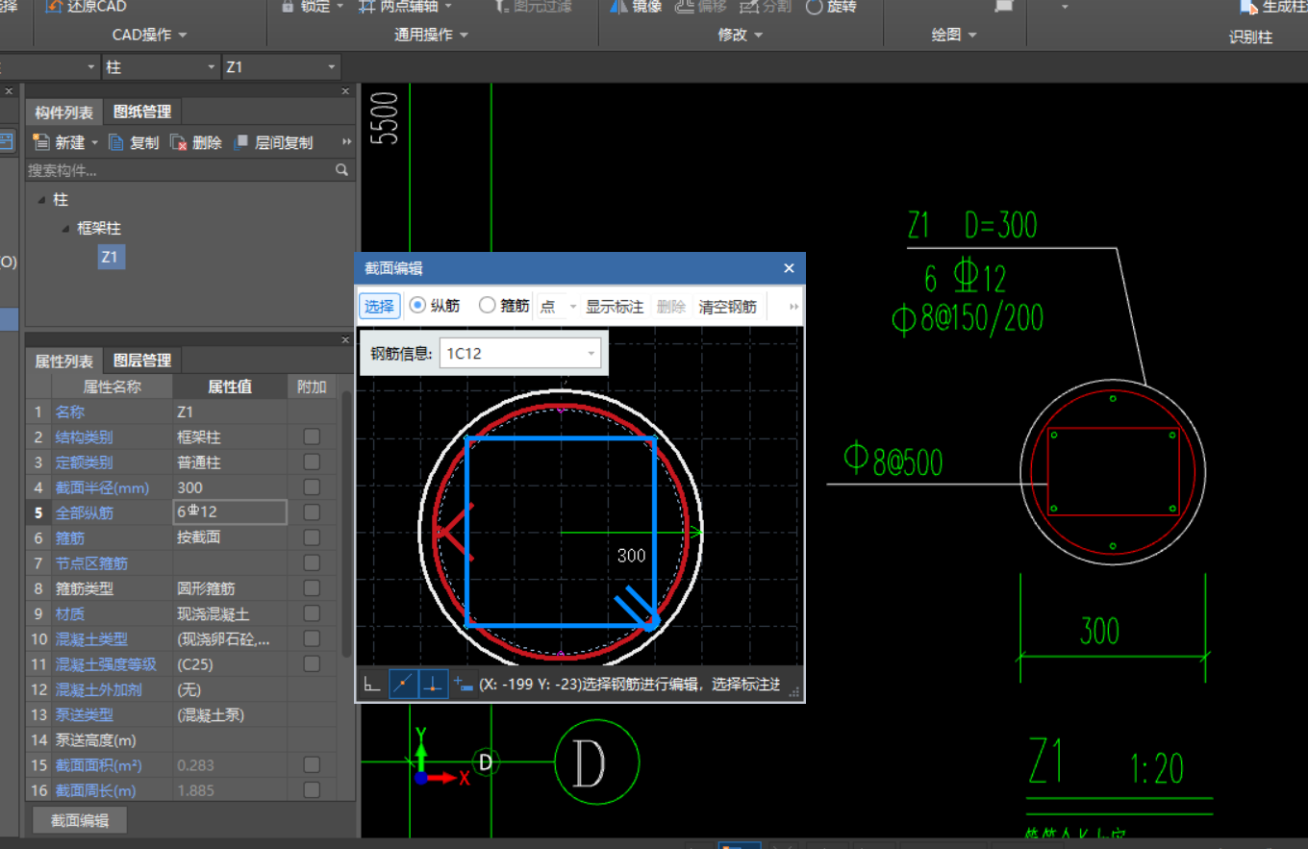This screenshot has height=849, width=1308.
Task: Close the component list panel
Action: [x=345, y=91]
